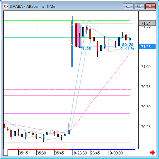The image size is (159, 159).
Task: Click the 9-00:00 time axis label
Action: click(x=116, y=153)
